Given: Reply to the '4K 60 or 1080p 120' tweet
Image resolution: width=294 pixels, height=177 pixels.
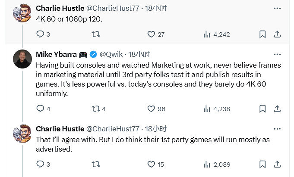Looking at the screenshot, I should tap(40, 34).
